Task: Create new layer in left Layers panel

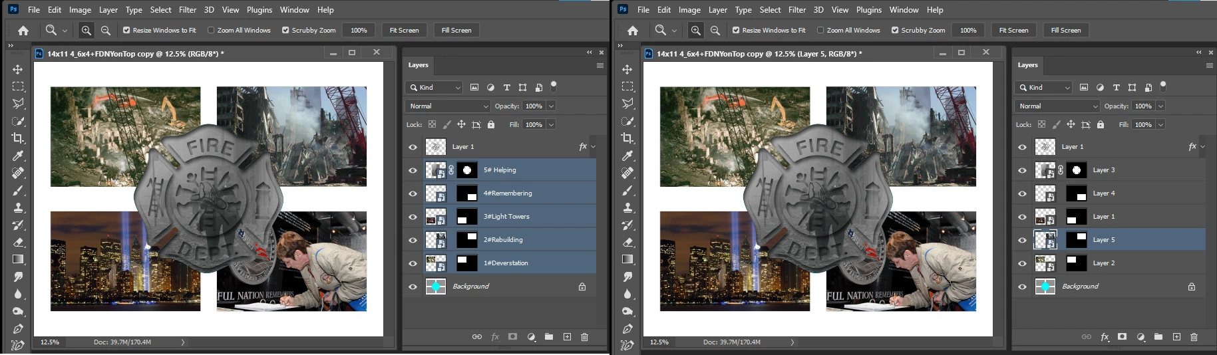Action: tap(567, 337)
